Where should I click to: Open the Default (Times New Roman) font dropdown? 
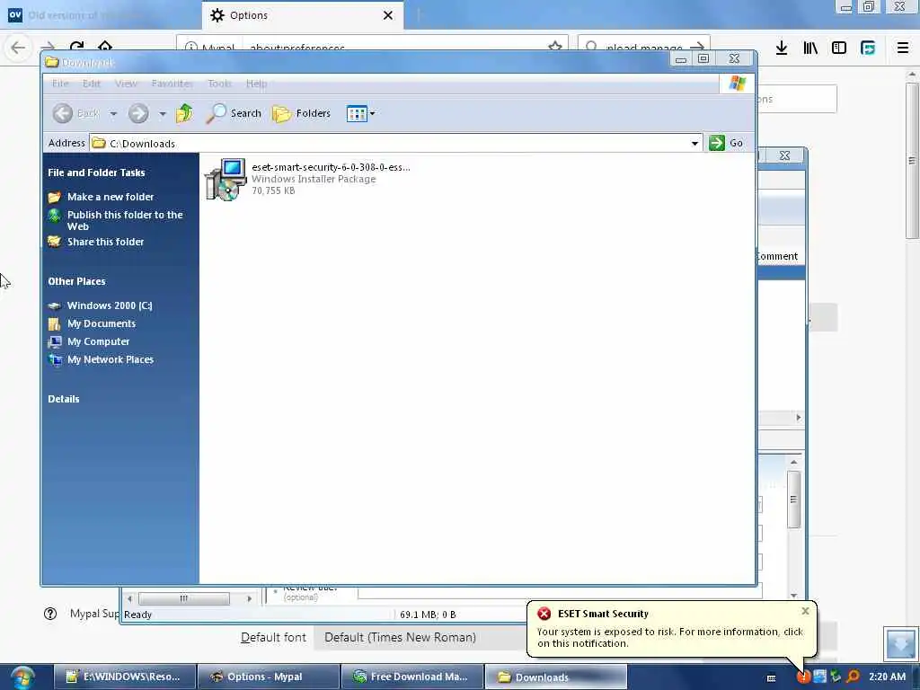coord(421,637)
